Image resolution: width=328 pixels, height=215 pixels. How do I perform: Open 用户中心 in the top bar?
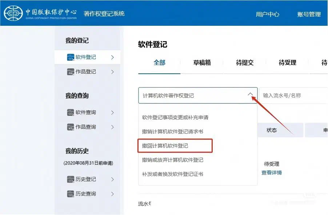tap(268, 14)
